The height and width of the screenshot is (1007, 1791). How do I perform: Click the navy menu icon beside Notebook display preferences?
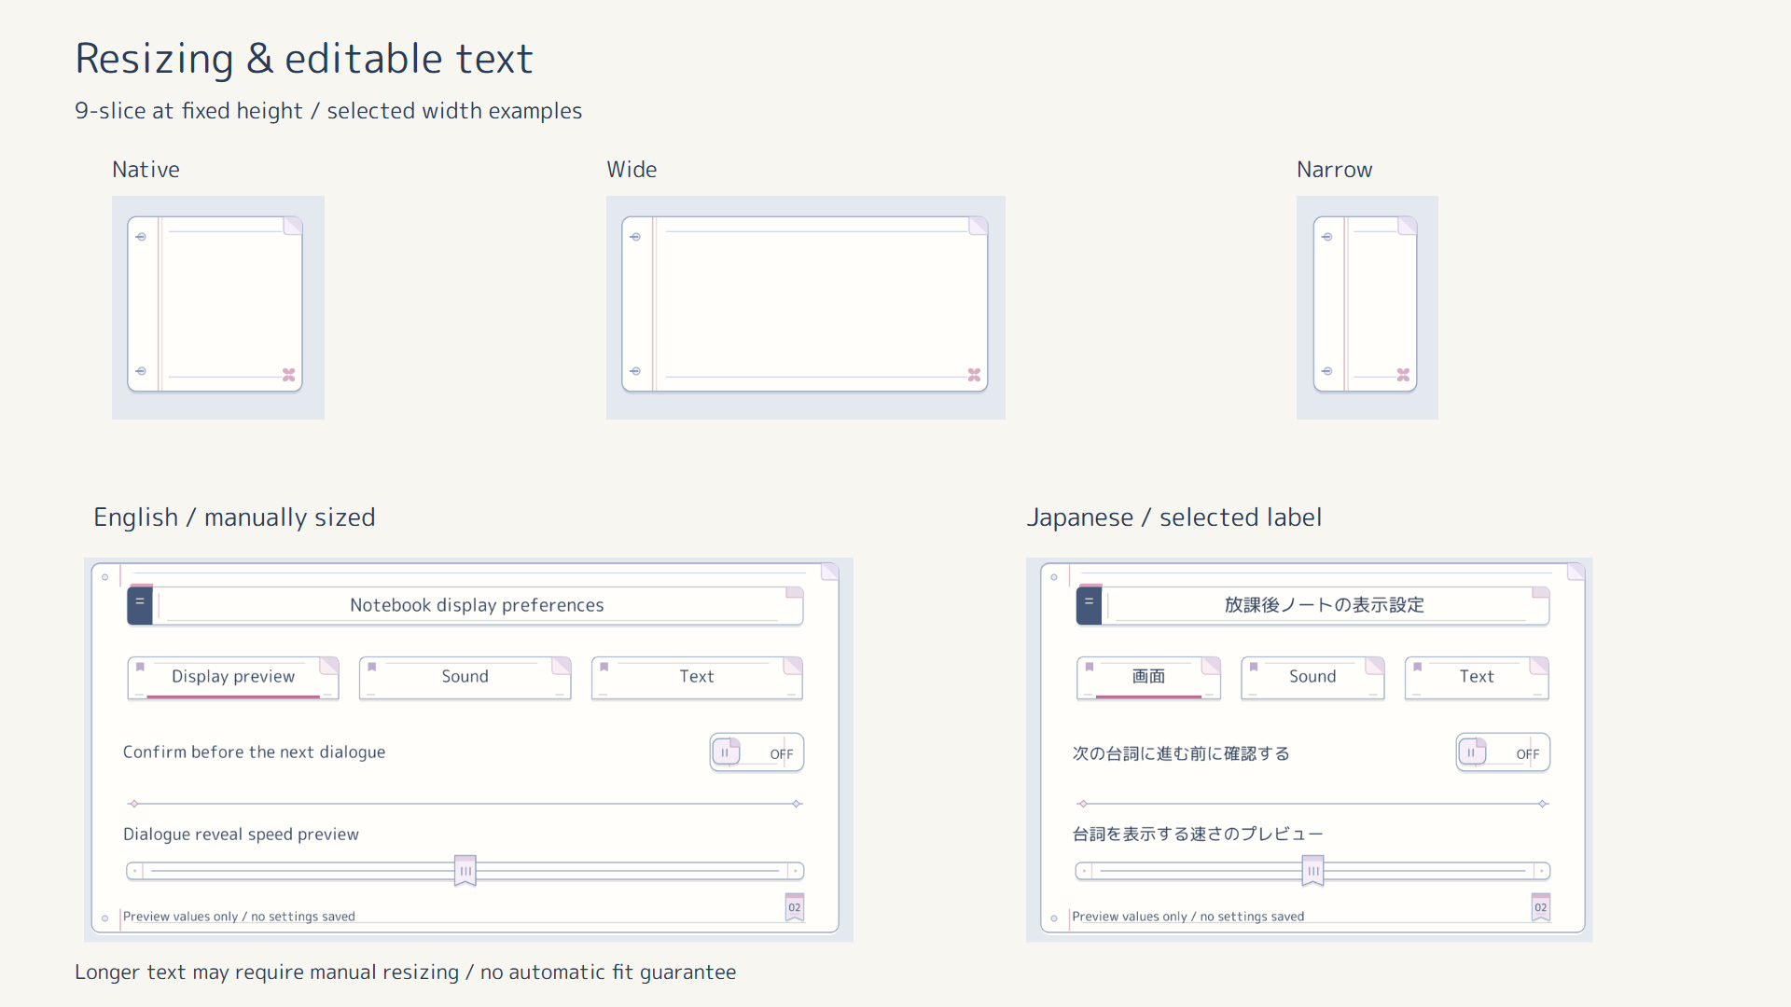(140, 604)
